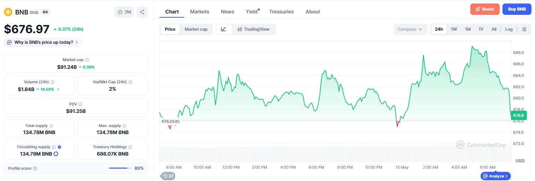This screenshot has height=181, width=535.
Task: Click the 2% Vol/Mkt Cap value
Action: click(112, 89)
